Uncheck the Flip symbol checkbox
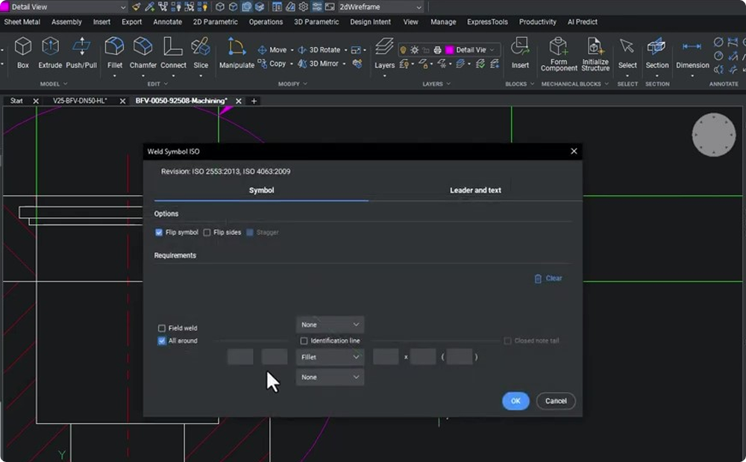Viewport: 746px width, 462px height. coord(159,233)
